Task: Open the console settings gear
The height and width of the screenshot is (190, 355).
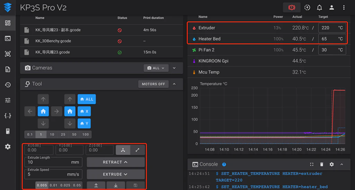Action: point(331,164)
